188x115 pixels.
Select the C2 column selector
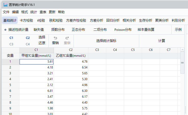coord(28,38)
